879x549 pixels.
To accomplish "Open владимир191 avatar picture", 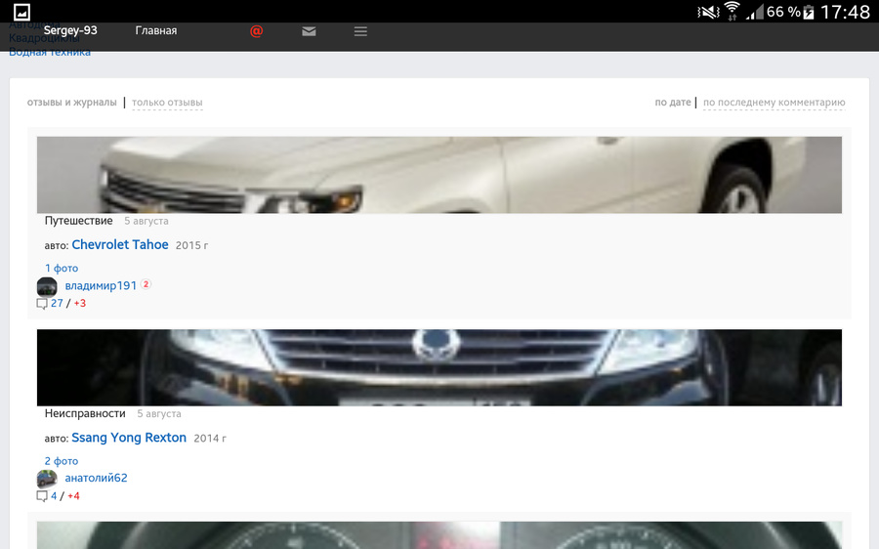I will click(x=47, y=286).
